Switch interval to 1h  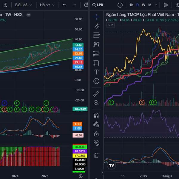tap(131, 5)
